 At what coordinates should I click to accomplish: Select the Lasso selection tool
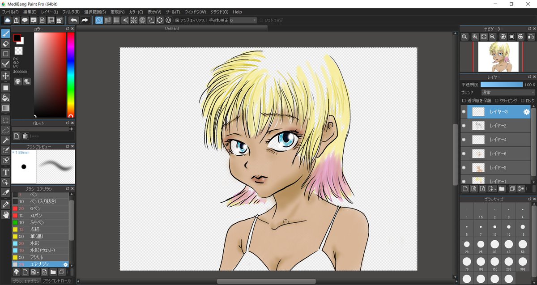pos(6,130)
